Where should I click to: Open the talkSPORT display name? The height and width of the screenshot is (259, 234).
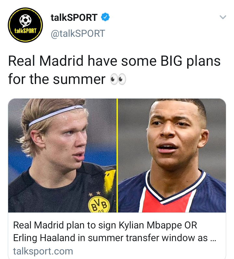(x=74, y=17)
